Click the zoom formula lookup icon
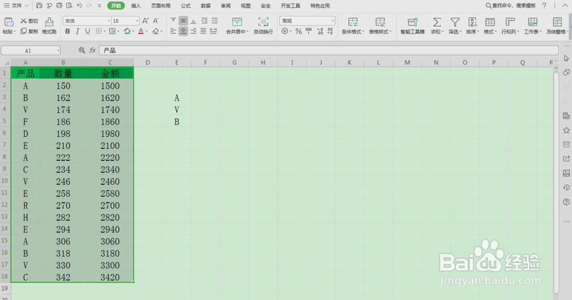 pos(82,51)
